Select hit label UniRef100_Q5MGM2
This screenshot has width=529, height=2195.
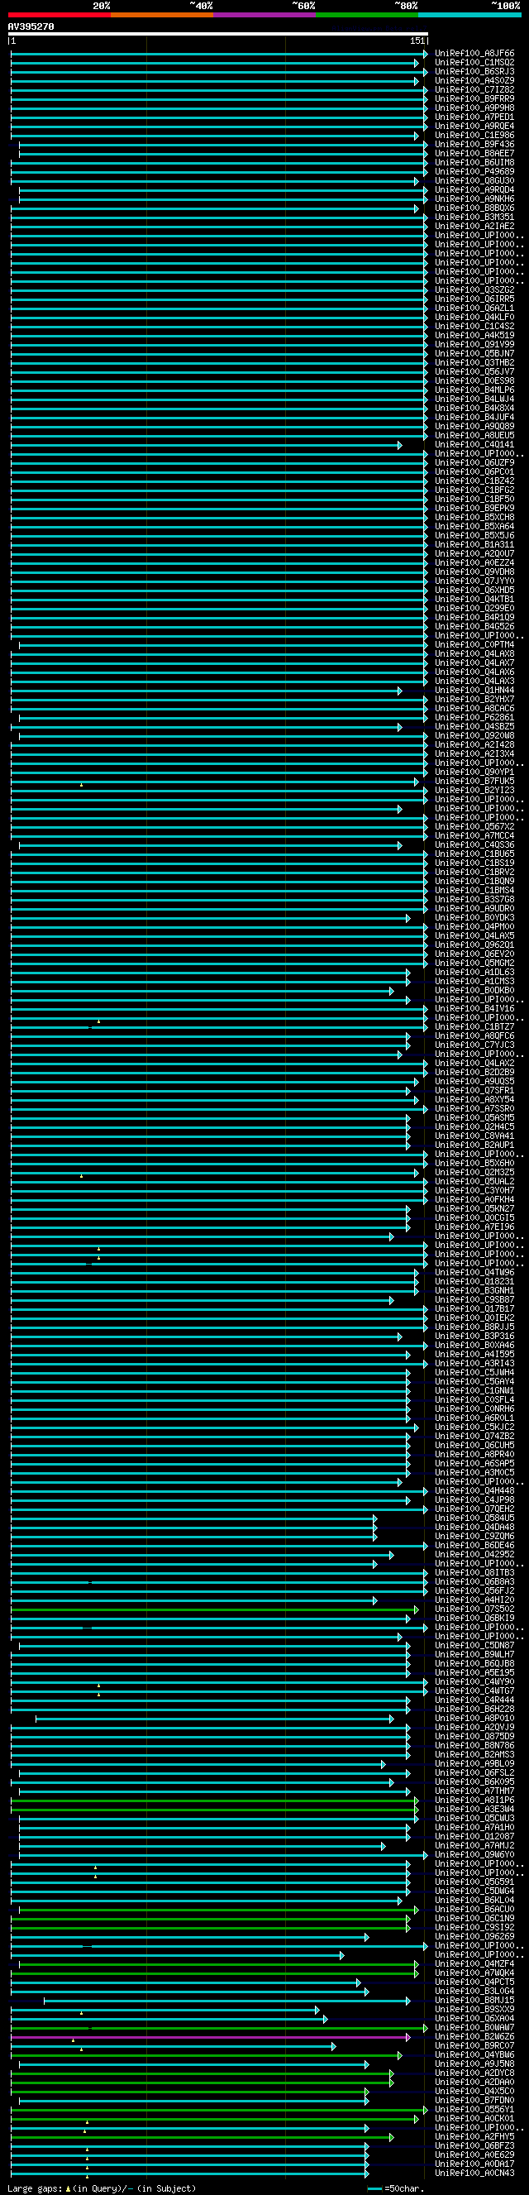click(474, 962)
